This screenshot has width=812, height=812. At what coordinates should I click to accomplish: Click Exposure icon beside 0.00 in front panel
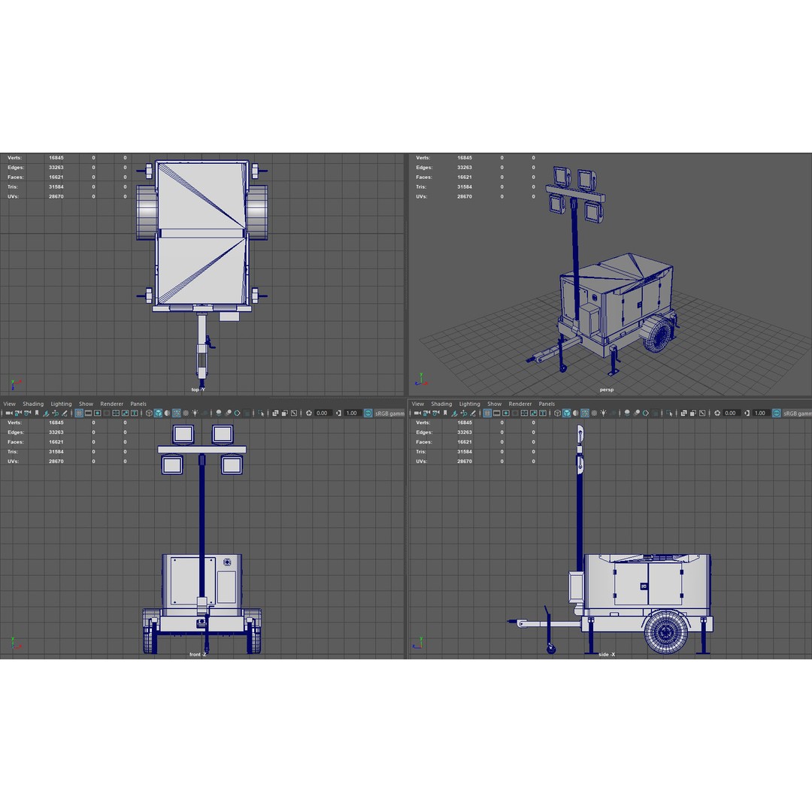309,413
